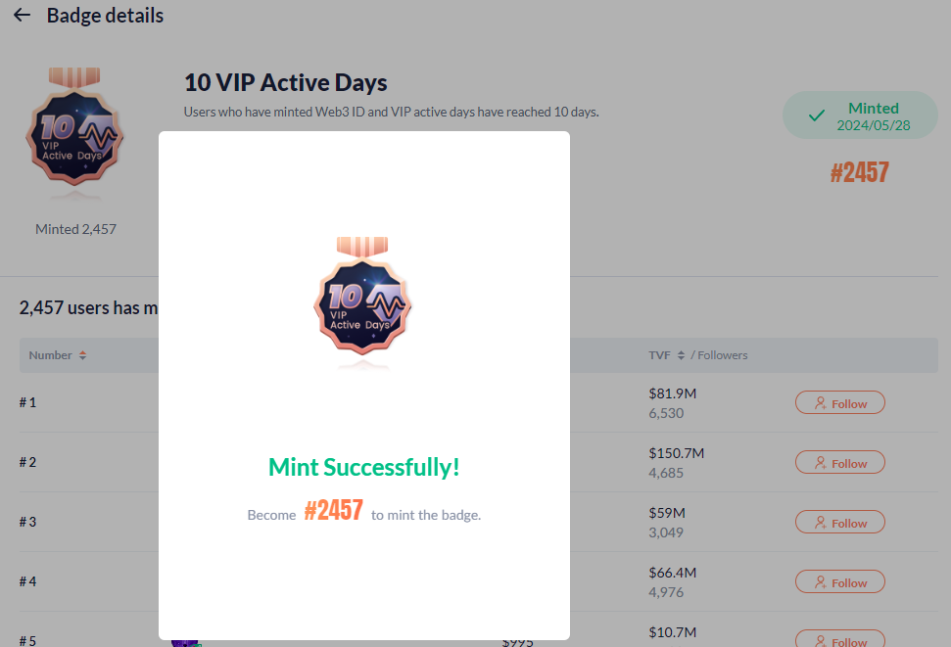This screenshot has height=647, width=951.
Task: Click the Followers column header label
Action: click(723, 355)
